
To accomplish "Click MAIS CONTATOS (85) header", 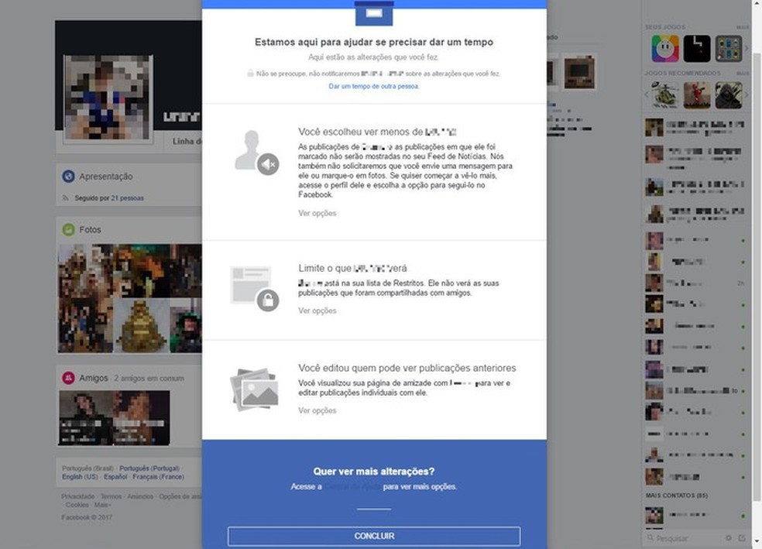I will click(x=677, y=496).
